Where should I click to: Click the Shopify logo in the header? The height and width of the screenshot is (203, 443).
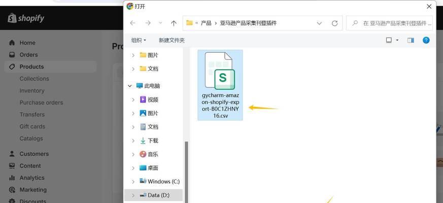pos(26,18)
